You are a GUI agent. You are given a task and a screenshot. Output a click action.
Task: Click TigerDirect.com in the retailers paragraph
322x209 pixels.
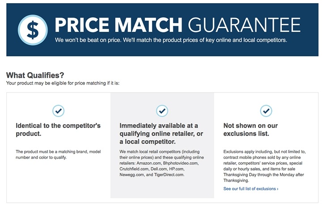pos(169,175)
